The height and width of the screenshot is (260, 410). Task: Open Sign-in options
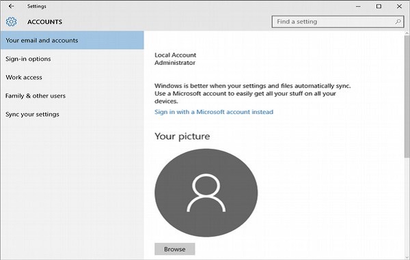coord(72,59)
